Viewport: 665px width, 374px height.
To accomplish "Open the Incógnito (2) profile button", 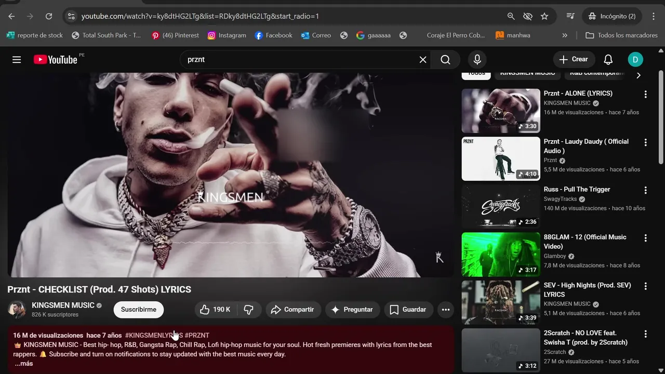I will coord(612,16).
